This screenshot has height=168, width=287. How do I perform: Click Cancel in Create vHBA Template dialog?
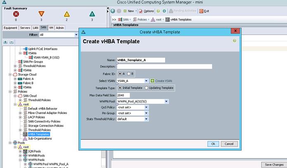tap(229, 144)
